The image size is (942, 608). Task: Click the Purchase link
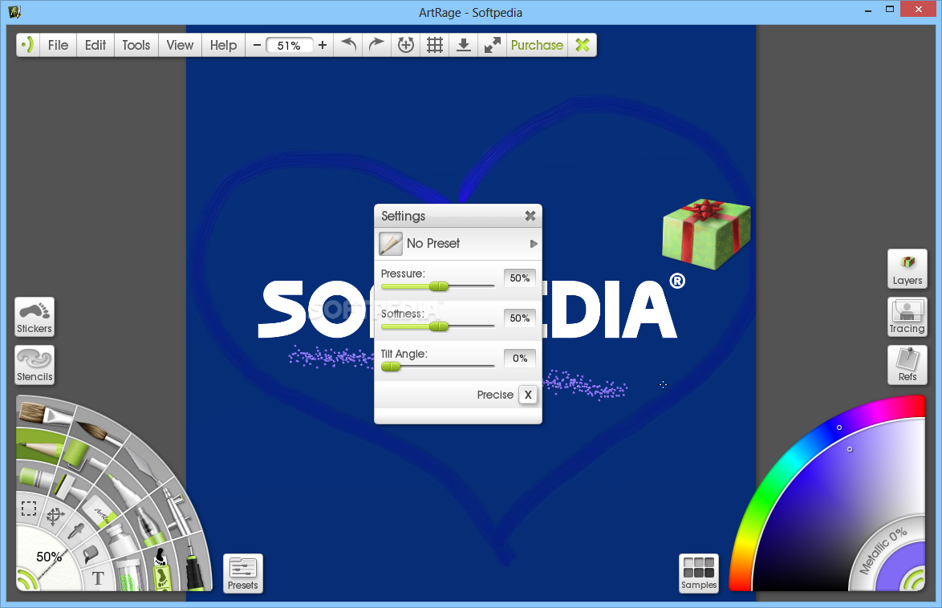tap(537, 45)
